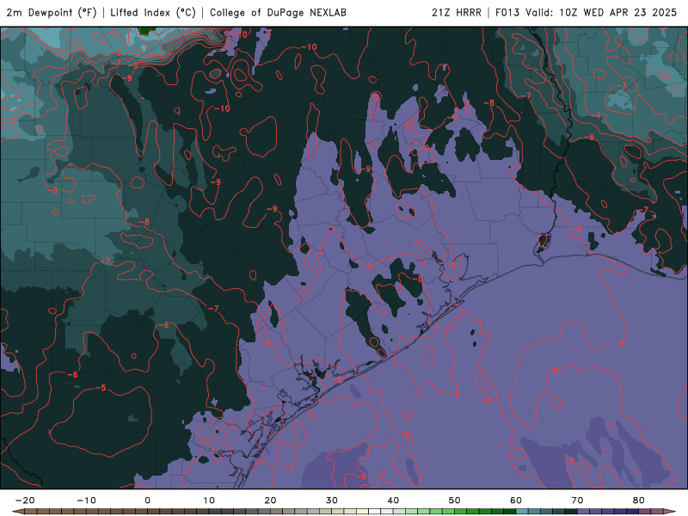Click the 'F013 Valid: 10Z WED APR 23 2025' text
688x516 pixels.
(587, 13)
